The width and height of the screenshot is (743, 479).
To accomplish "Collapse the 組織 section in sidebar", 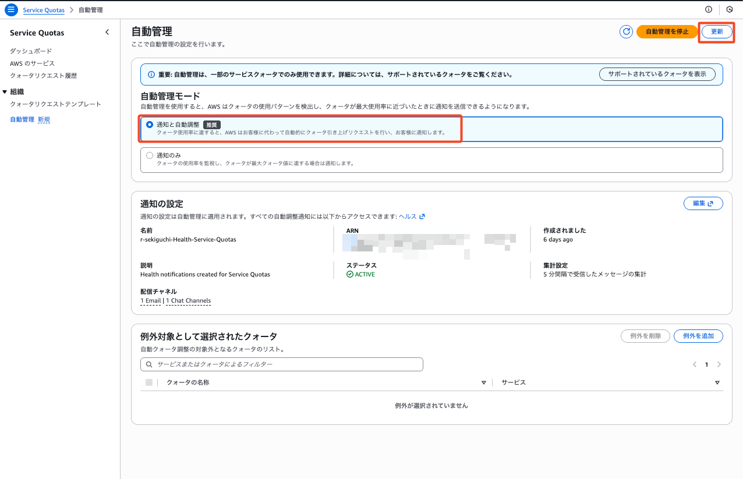I will click(5, 92).
